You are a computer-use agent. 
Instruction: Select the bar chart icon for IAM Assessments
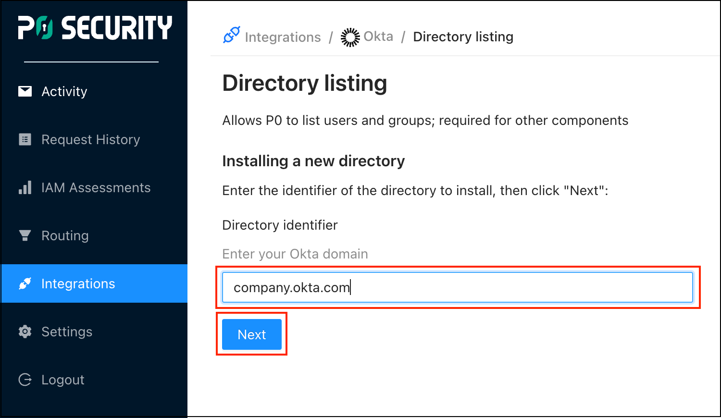(x=25, y=187)
